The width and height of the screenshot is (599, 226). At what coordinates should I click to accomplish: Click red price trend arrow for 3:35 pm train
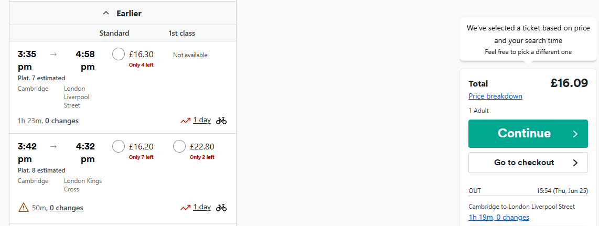[185, 121]
